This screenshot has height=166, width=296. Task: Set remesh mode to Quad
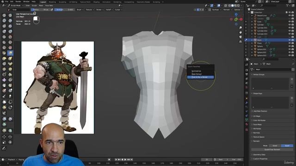287,146
